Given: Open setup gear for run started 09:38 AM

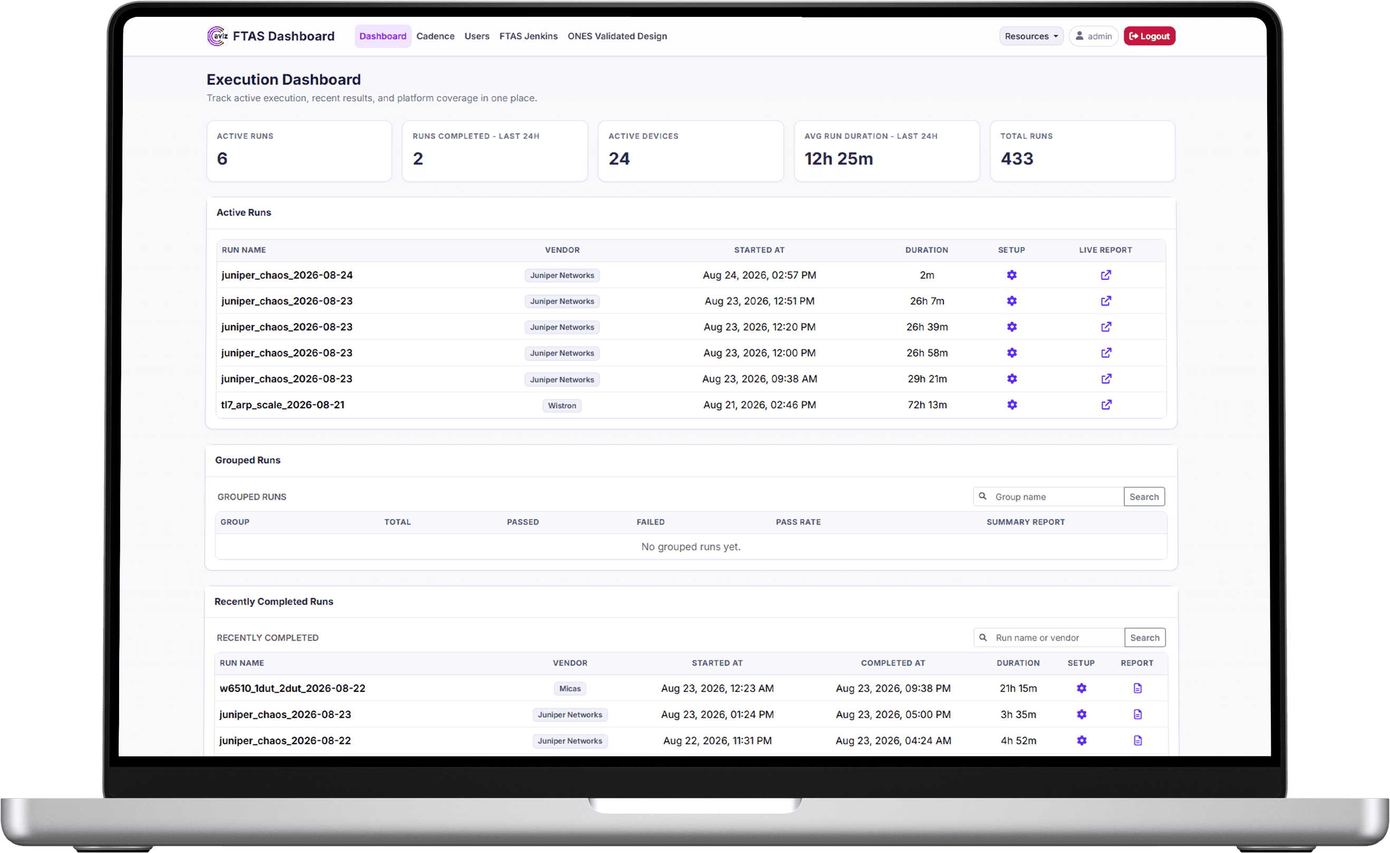Looking at the screenshot, I should 1012,378.
